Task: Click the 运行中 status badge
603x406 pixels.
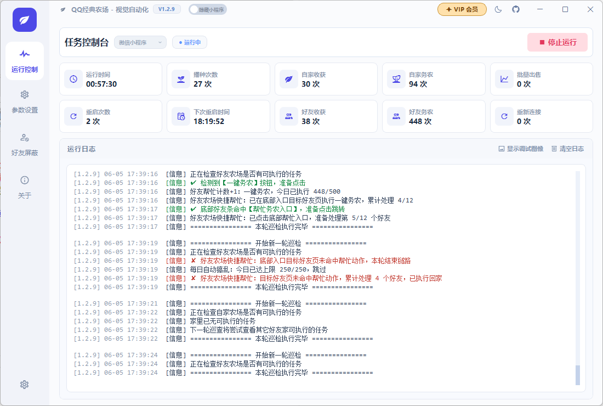Action: (x=190, y=42)
